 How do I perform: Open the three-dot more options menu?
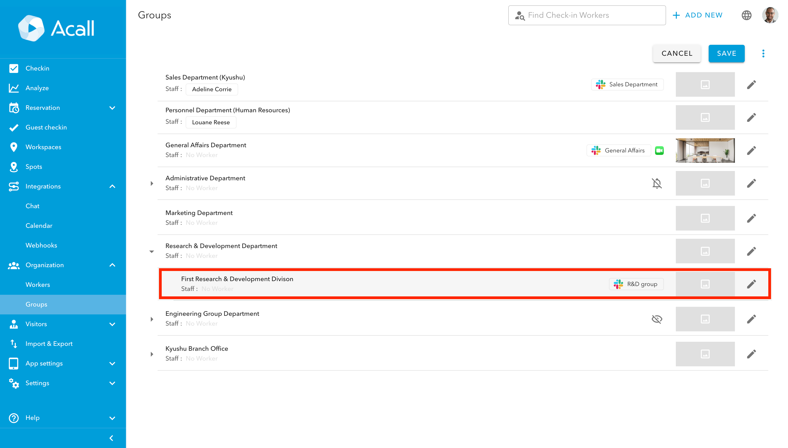point(763,54)
